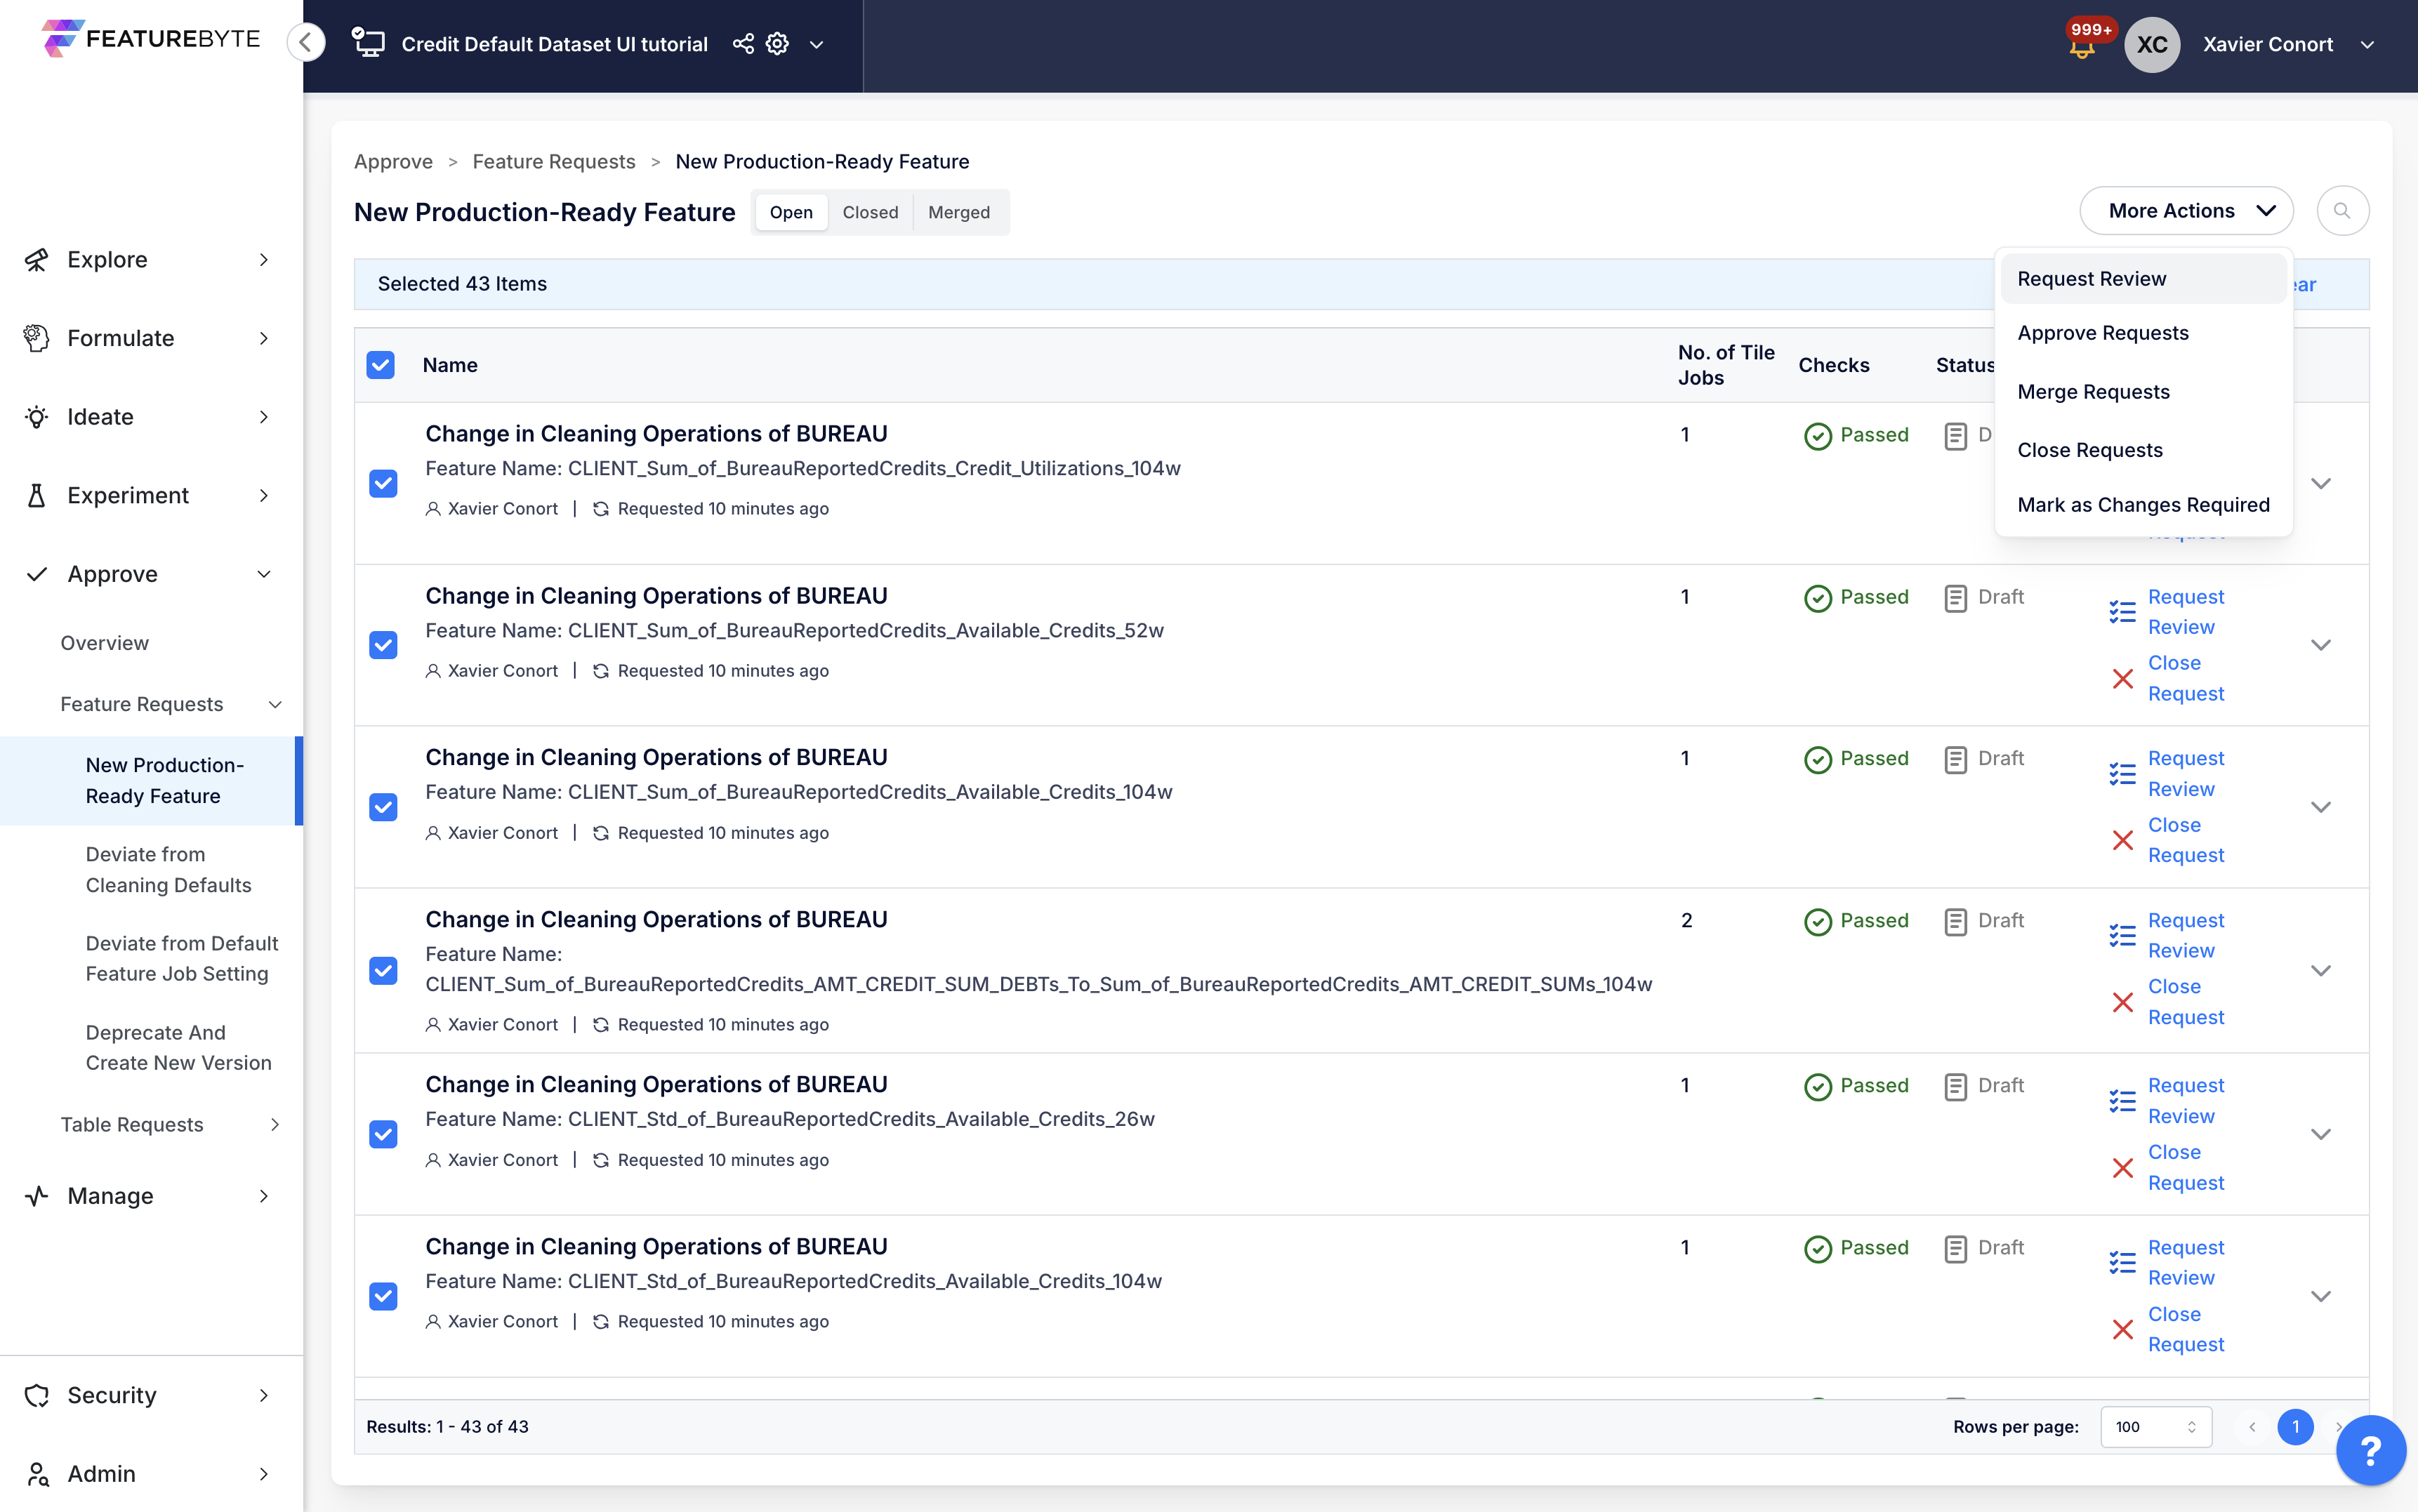2418x1512 pixels.
Task: Click the XC user avatar
Action: (x=2151, y=44)
